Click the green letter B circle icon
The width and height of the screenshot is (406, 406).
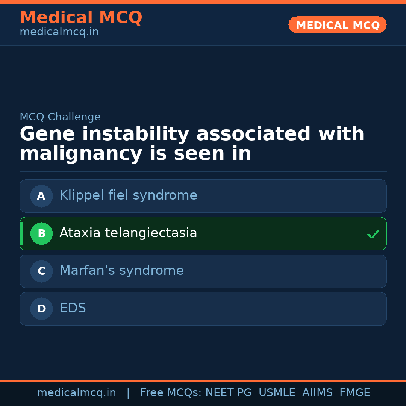41,233
